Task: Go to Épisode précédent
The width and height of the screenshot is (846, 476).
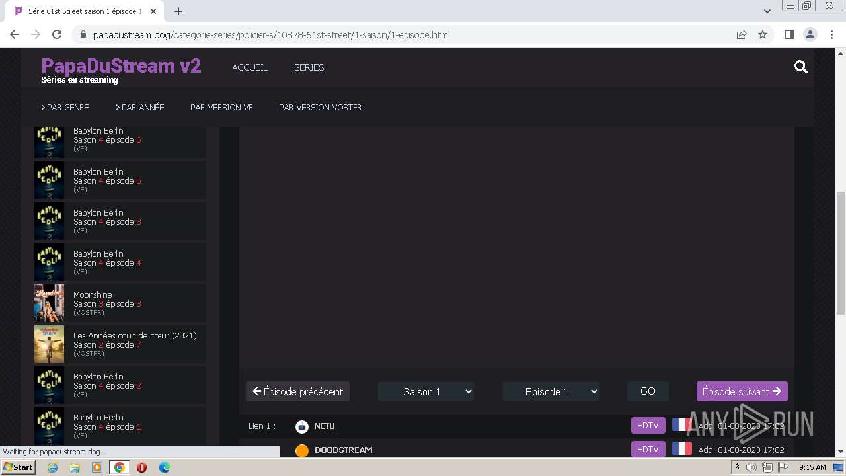Action: point(297,391)
